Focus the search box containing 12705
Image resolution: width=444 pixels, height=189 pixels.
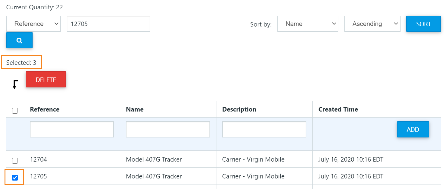click(108, 24)
